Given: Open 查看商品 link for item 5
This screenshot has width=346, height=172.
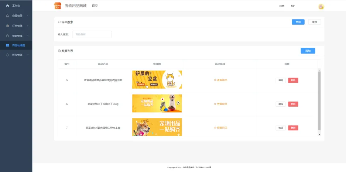Looking at the screenshot, I should [x=221, y=80].
